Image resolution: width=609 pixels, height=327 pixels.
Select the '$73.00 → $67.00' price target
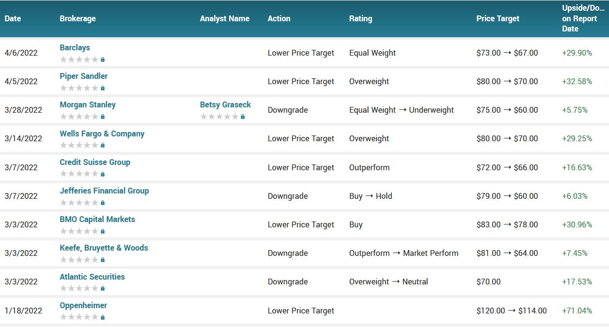pos(507,53)
